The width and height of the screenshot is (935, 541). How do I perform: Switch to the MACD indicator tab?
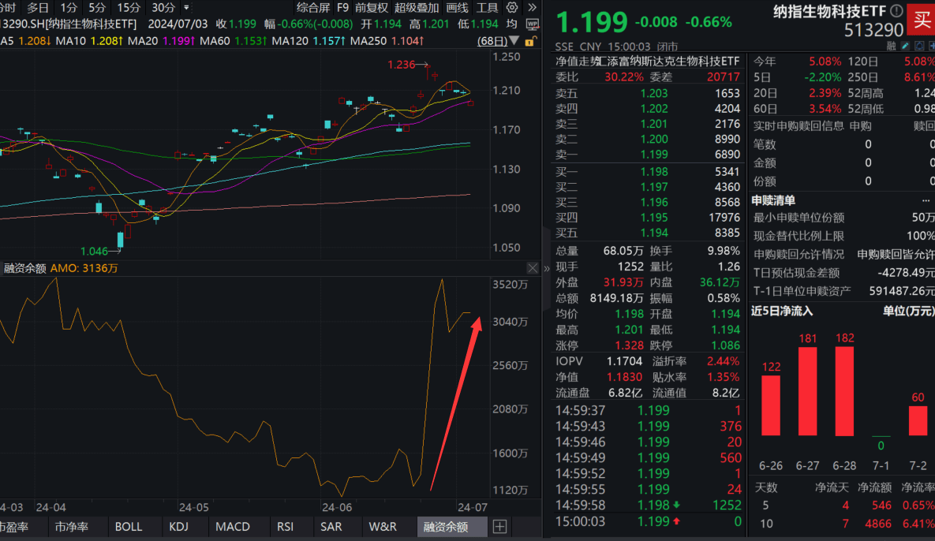(x=233, y=527)
